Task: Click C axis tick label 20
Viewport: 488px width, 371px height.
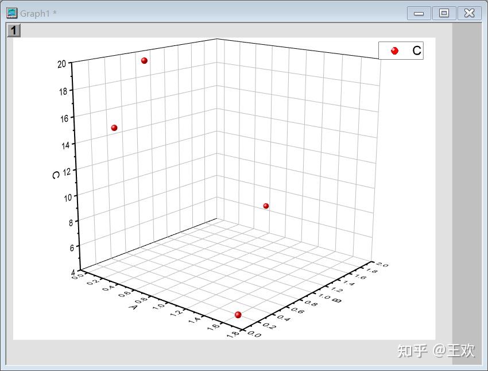Action: (62, 64)
